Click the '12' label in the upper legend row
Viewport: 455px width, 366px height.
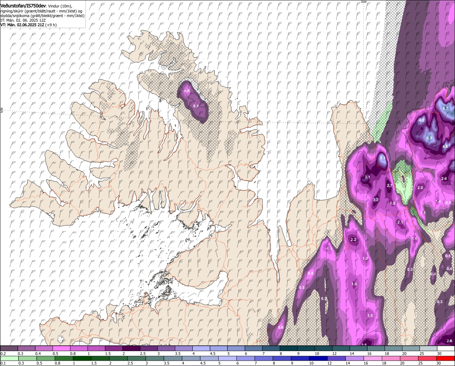pyautogui.click(x=334, y=354)
